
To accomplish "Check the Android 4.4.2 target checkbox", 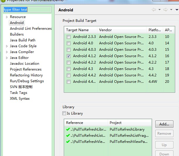I will [69, 75].
